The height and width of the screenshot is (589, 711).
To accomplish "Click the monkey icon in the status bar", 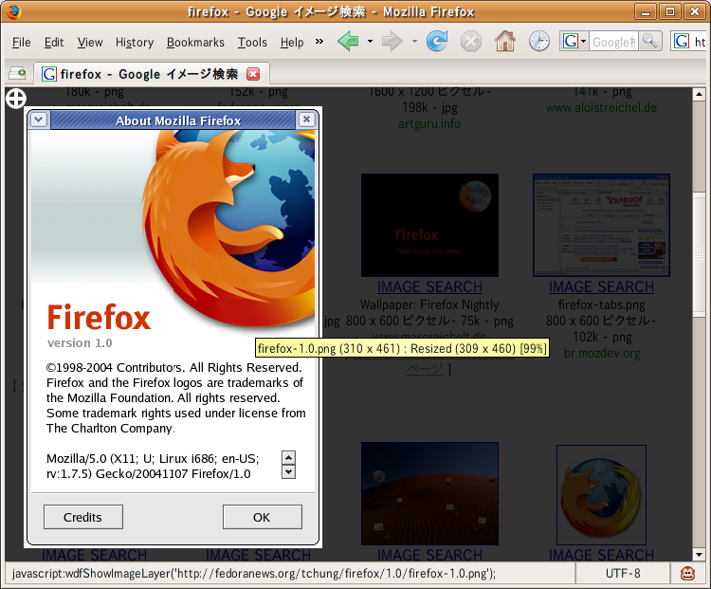I will [688, 574].
